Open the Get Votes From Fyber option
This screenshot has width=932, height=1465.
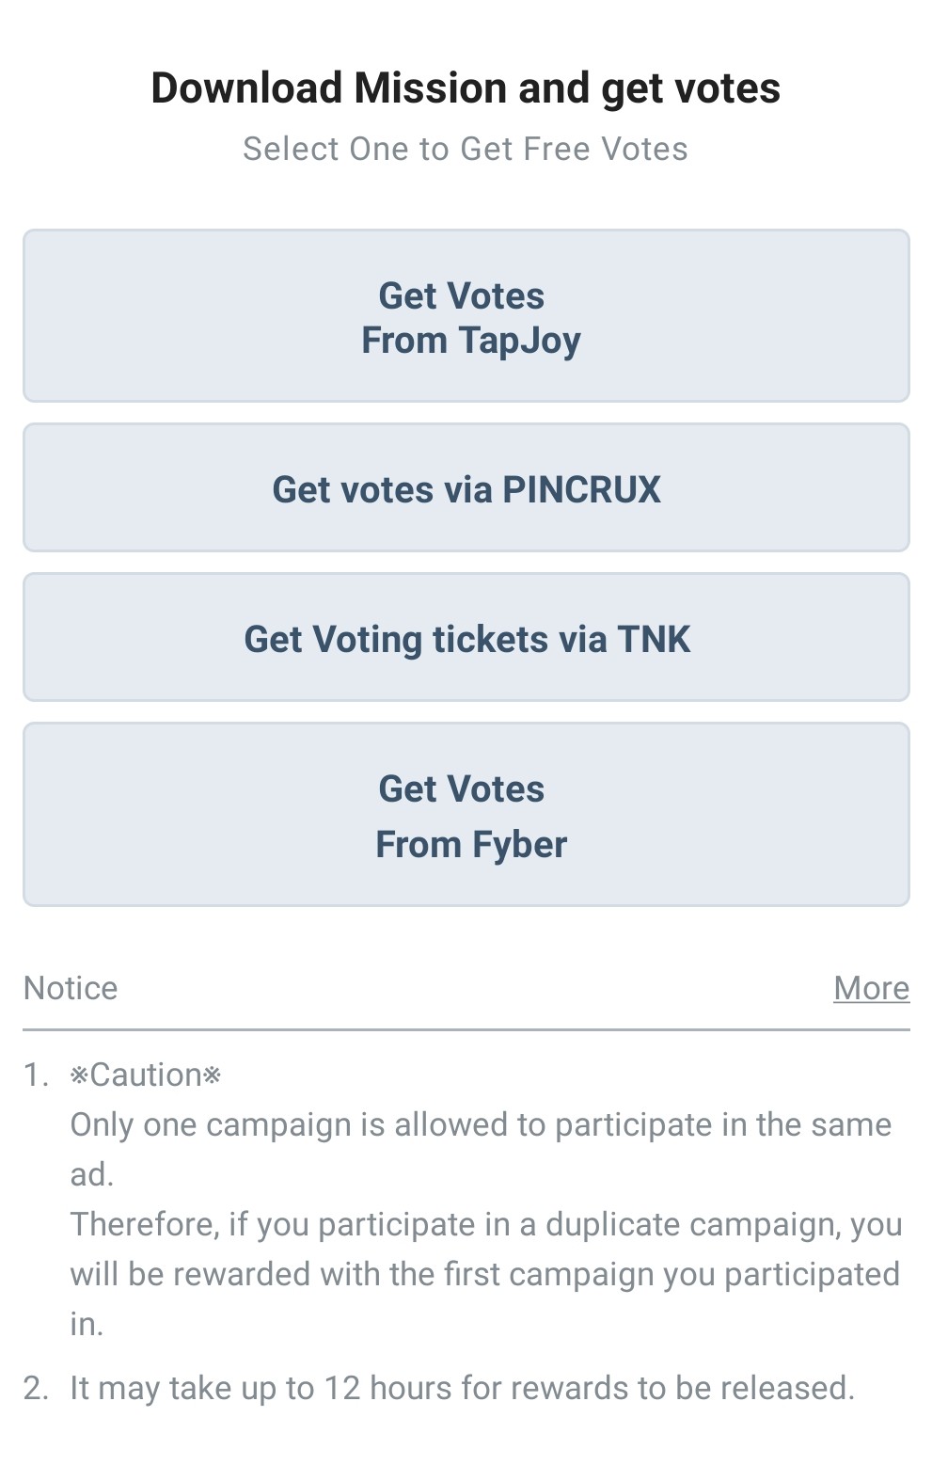[466, 815]
